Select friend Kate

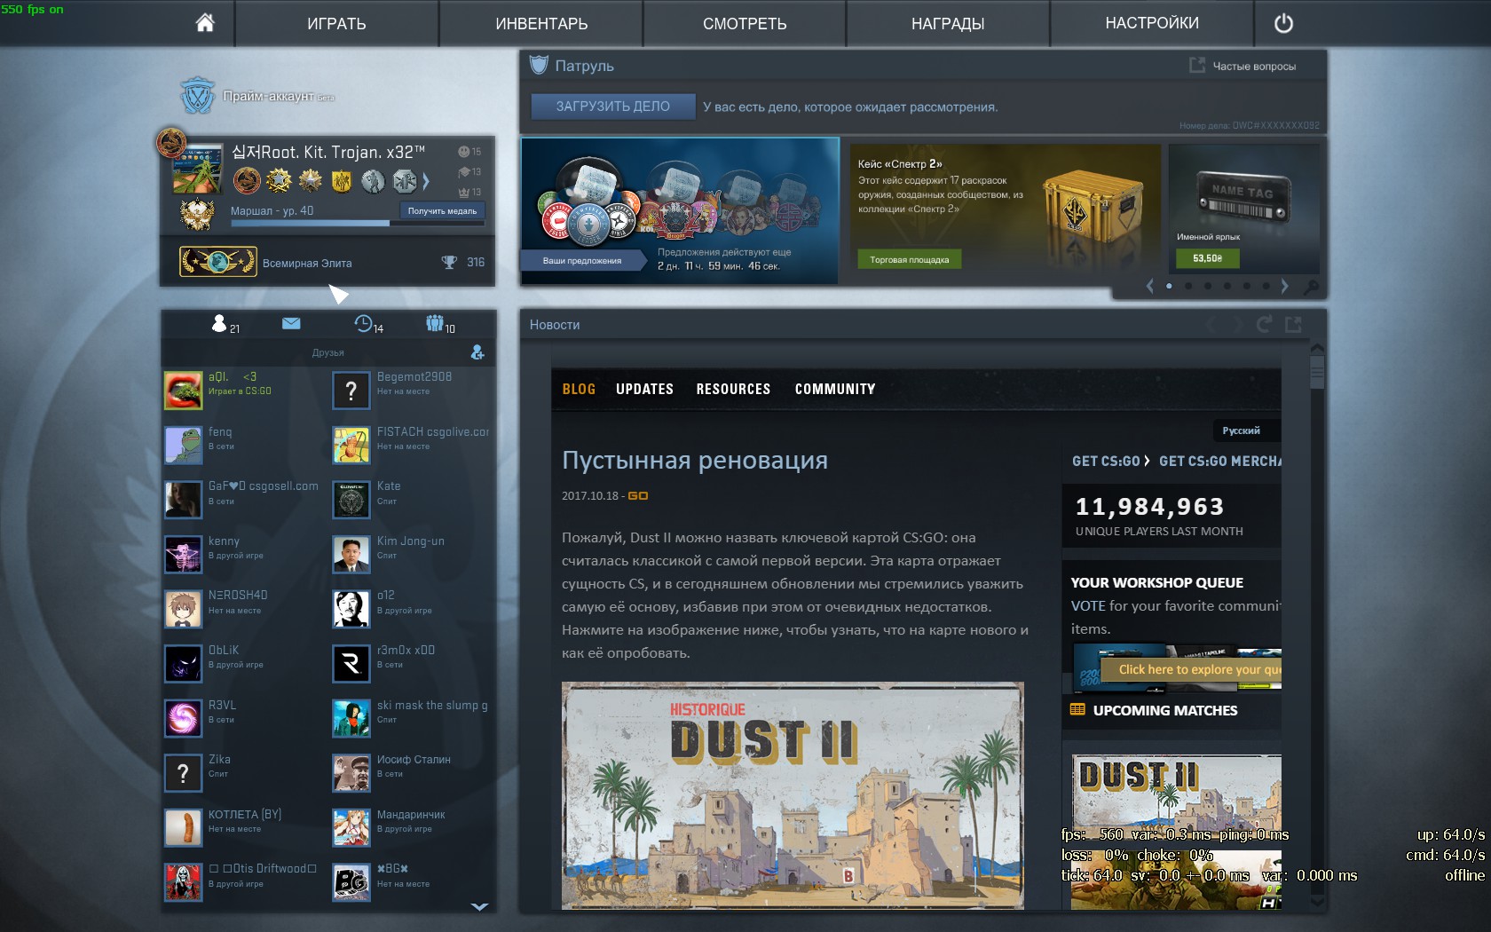pyautogui.click(x=413, y=500)
